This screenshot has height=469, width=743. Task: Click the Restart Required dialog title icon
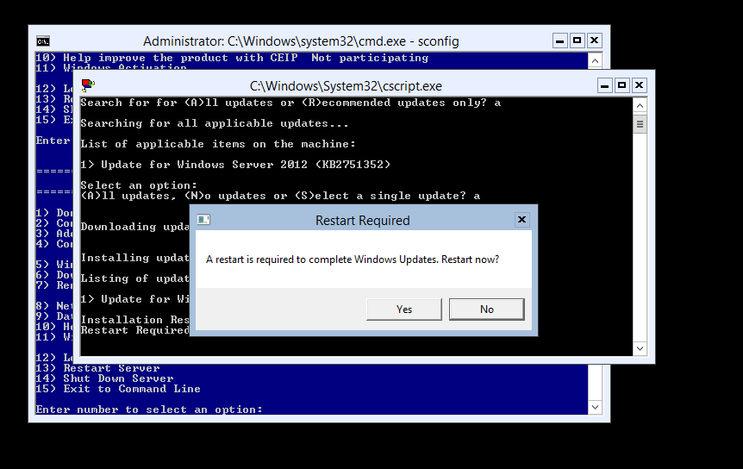[203, 220]
